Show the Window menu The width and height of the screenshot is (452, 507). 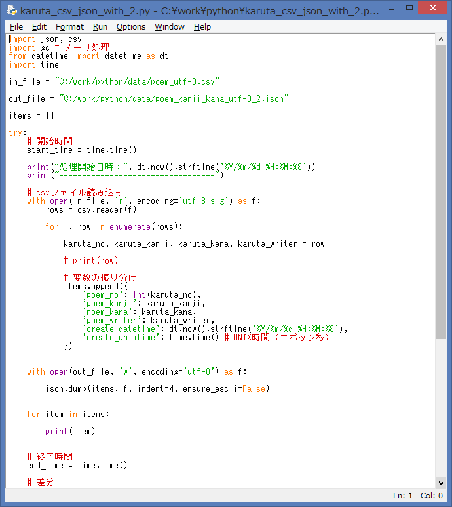170,27
